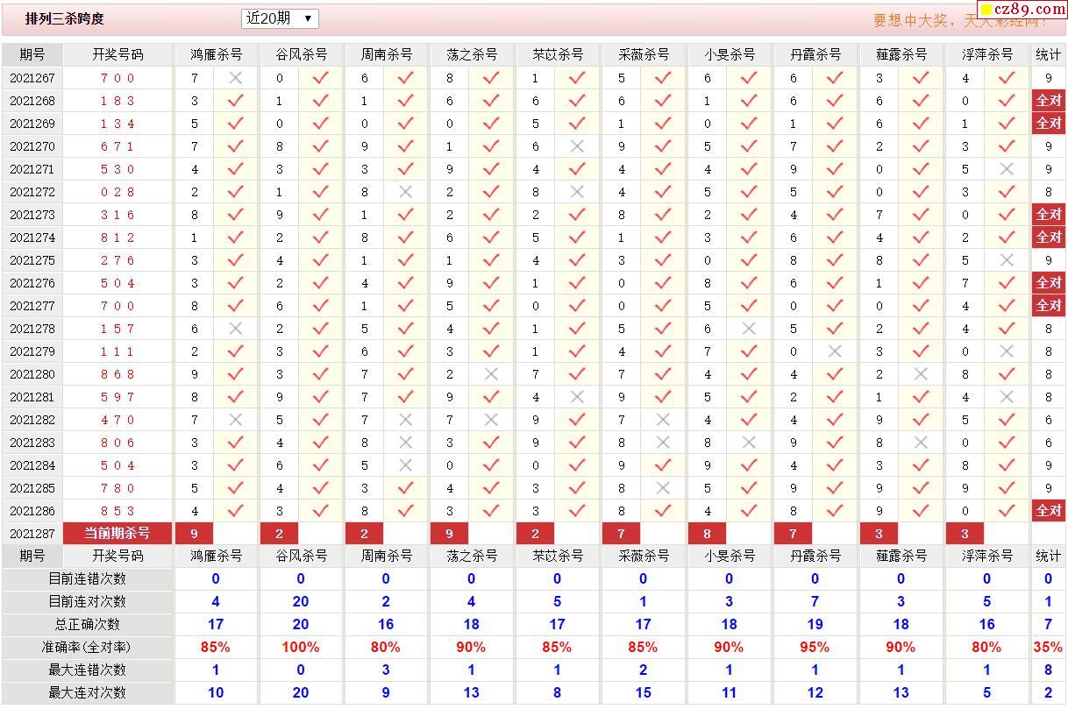Click the 95% accuracy for 丹霞杀号

click(815, 648)
